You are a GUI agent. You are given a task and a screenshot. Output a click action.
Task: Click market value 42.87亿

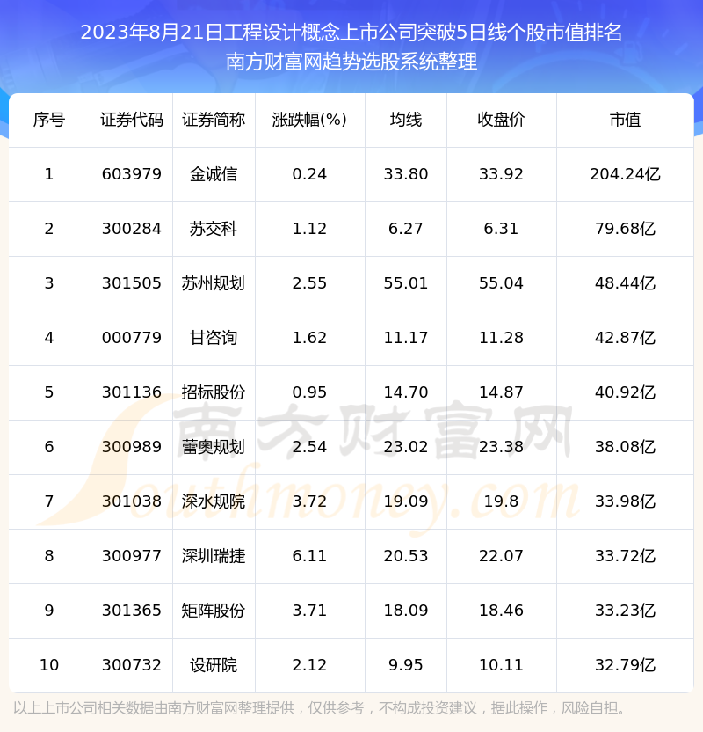(625, 338)
